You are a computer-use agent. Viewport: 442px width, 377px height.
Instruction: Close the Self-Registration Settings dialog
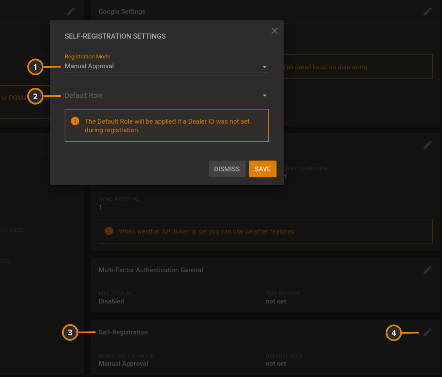click(274, 31)
